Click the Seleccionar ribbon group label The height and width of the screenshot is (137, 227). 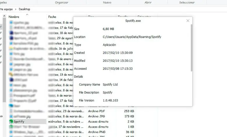tap(187, 2)
